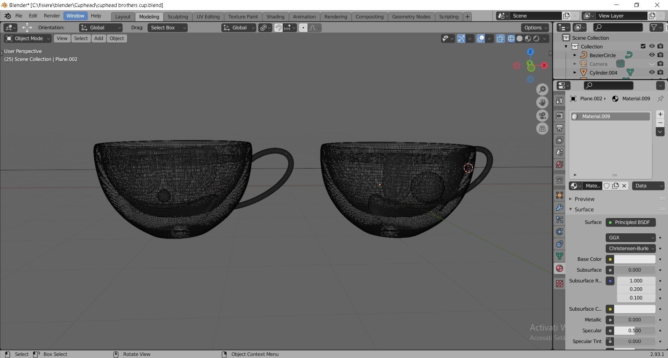
Task: Open the material link Data dropdown
Action: tap(648, 186)
